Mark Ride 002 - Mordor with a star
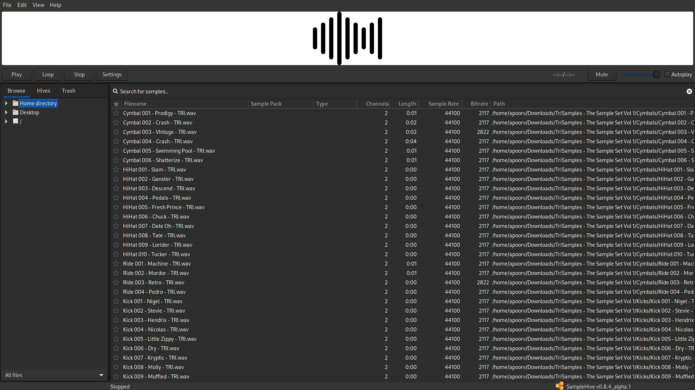This screenshot has height=390, width=695. pyautogui.click(x=116, y=273)
